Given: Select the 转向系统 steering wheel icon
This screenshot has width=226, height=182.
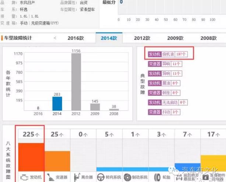Looking at the screenshot, I should (x=101, y=177).
